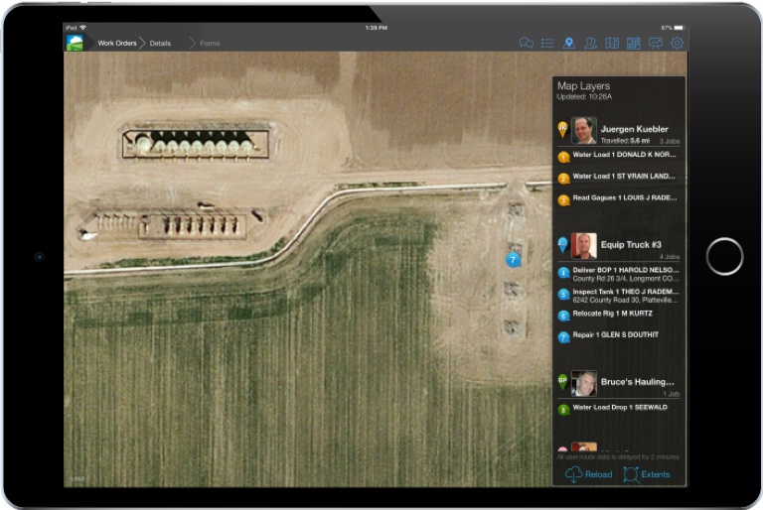Screen dimensions: 763x510
Task: Open job Inspect Tank 1 THEO J RADEM...
Action: pos(626,292)
